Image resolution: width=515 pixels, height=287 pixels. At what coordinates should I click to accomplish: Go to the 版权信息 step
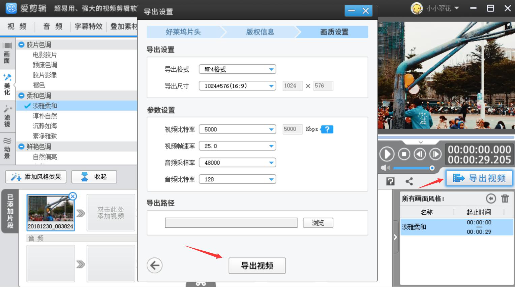click(260, 32)
